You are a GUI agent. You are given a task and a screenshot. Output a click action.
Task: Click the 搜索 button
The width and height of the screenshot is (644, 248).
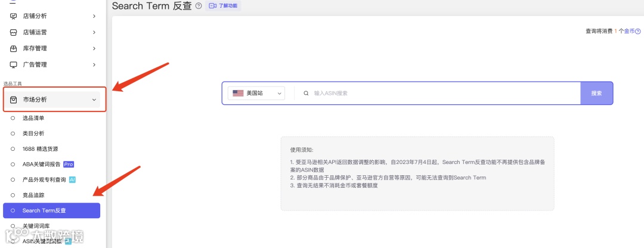point(596,93)
